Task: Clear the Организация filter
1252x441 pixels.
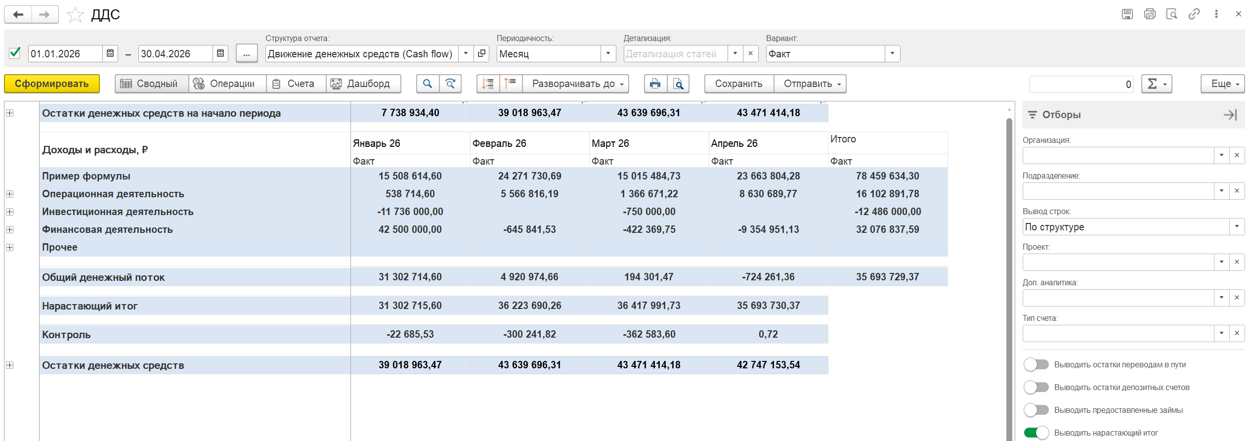Action: click(x=1237, y=155)
